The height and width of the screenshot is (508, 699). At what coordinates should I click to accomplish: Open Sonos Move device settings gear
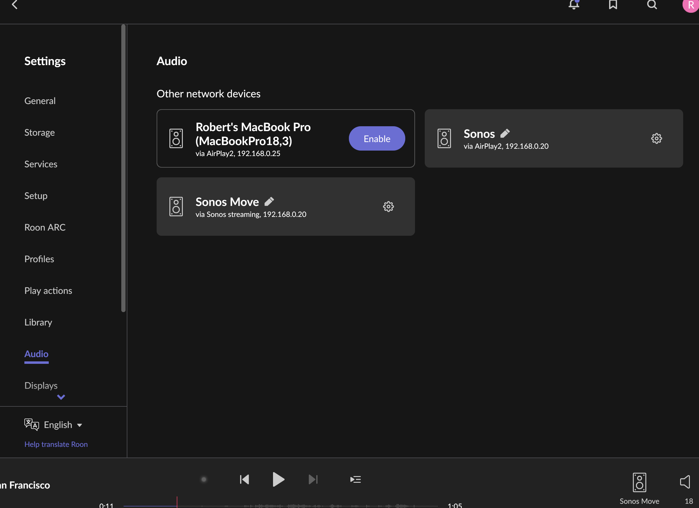point(388,207)
